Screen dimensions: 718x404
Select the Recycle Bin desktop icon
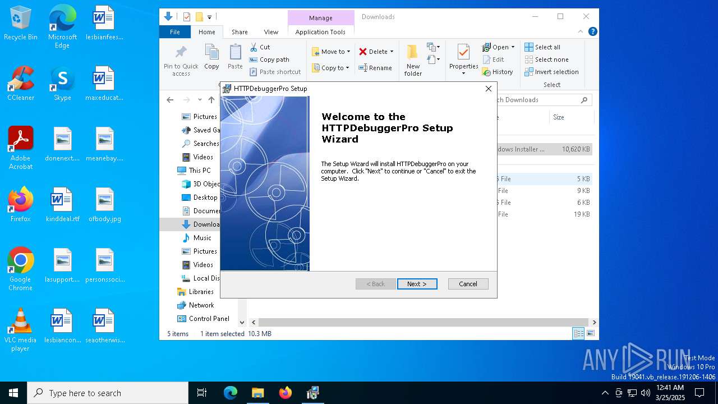point(21,24)
